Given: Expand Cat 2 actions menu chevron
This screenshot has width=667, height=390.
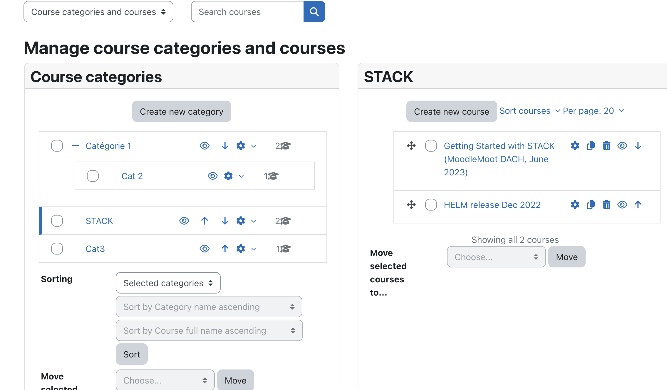Looking at the screenshot, I should [241, 176].
